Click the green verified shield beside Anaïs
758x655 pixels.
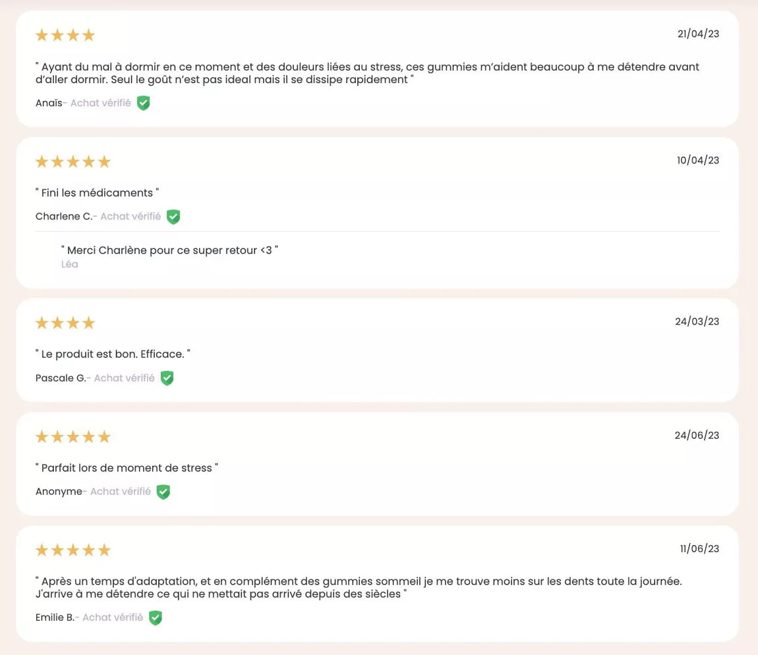tap(143, 103)
